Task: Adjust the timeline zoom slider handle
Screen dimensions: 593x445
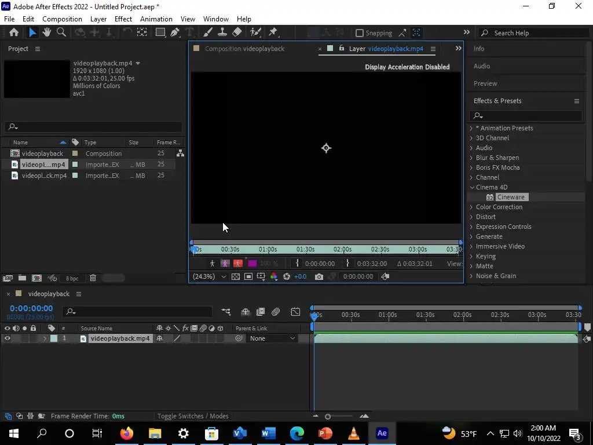Action: pos(328,417)
